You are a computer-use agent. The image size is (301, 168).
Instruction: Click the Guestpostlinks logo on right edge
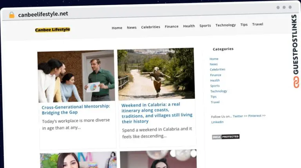pyautogui.click(x=295, y=51)
